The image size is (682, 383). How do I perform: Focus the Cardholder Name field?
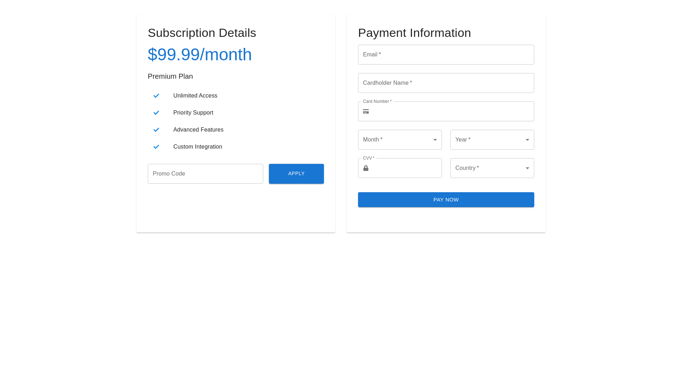(x=446, y=83)
